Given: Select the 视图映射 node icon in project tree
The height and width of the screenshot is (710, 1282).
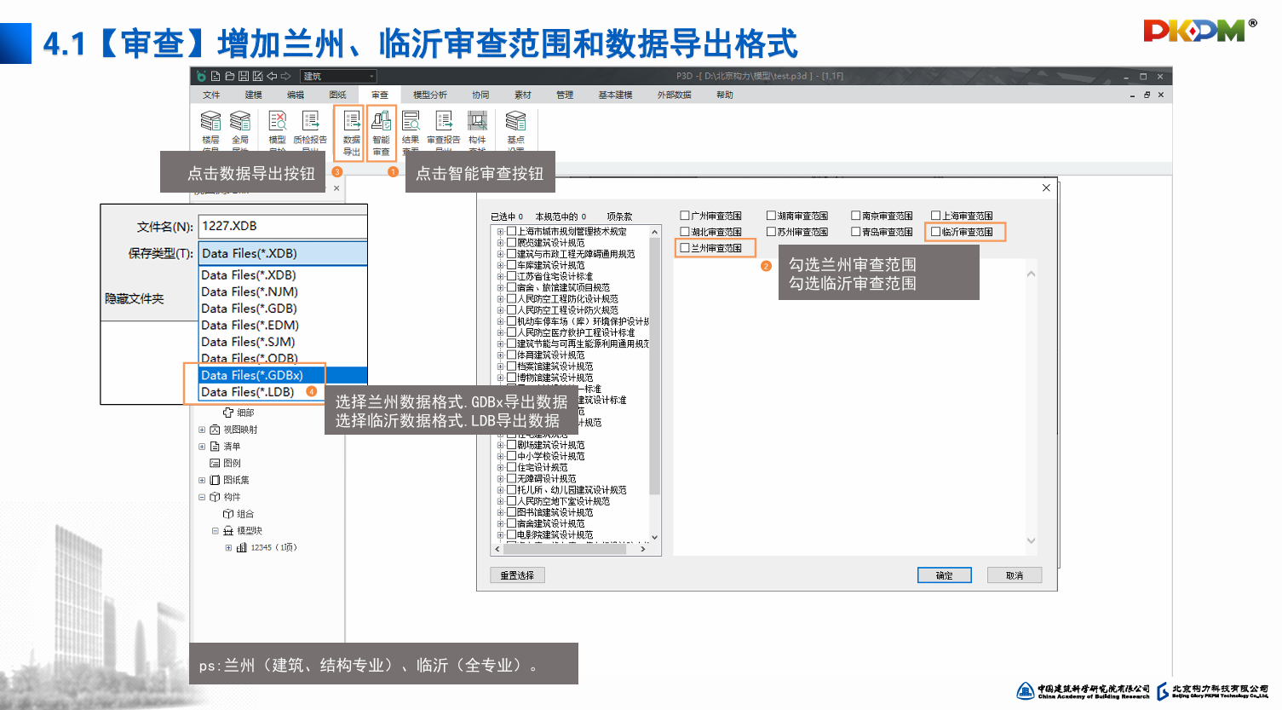Looking at the screenshot, I should click(x=215, y=430).
